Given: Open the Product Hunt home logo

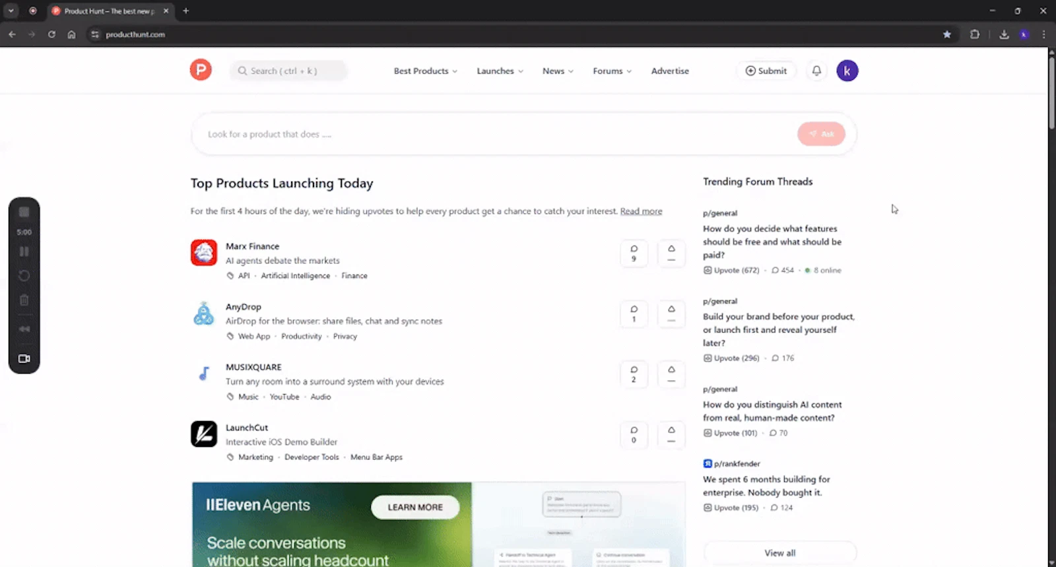Looking at the screenshot, I should [x=201, y=70].
